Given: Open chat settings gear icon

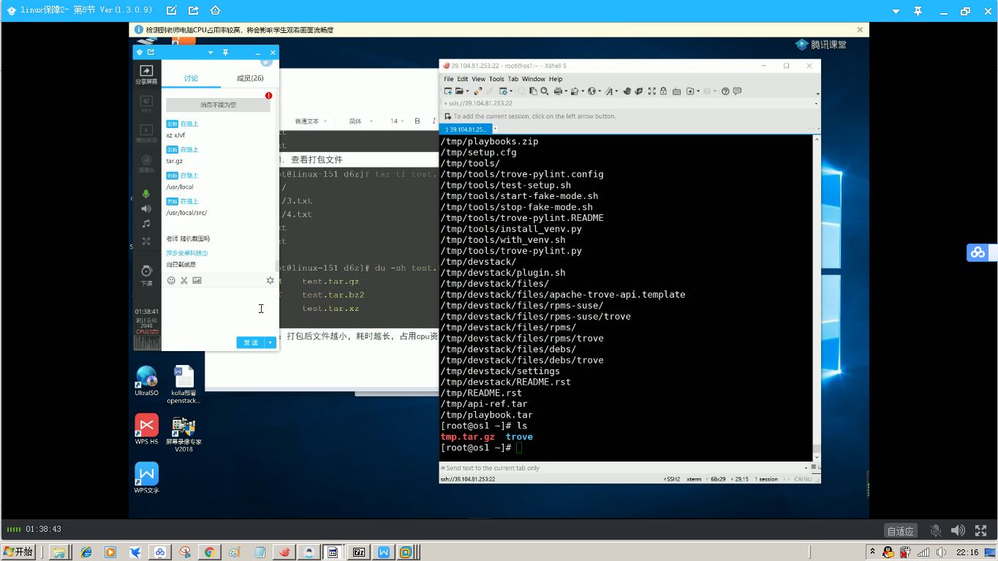Looking at the screenshot, I should click(x=270, y=280).
